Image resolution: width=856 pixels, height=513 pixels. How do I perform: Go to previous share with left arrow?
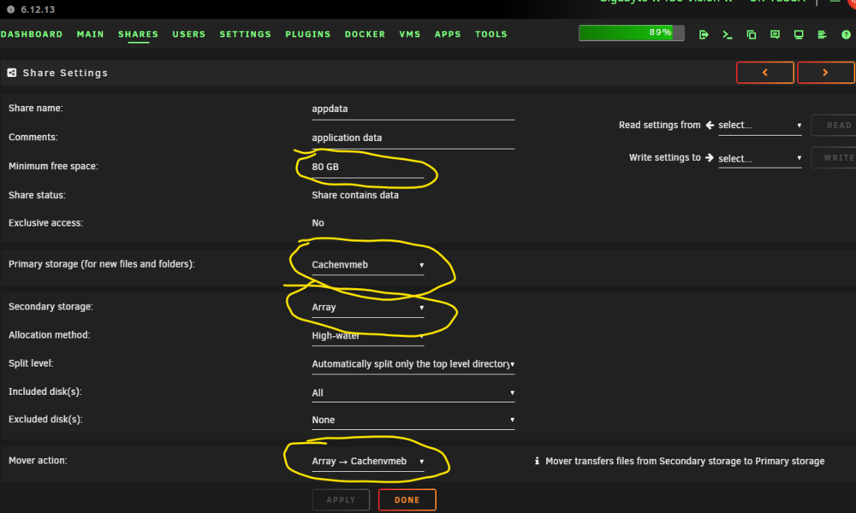click(764, 73)
